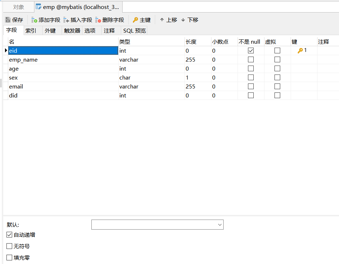The width and height of the screenshot is (339, 264).
Task: Select the email field name cell
Action: pos(63,86)
